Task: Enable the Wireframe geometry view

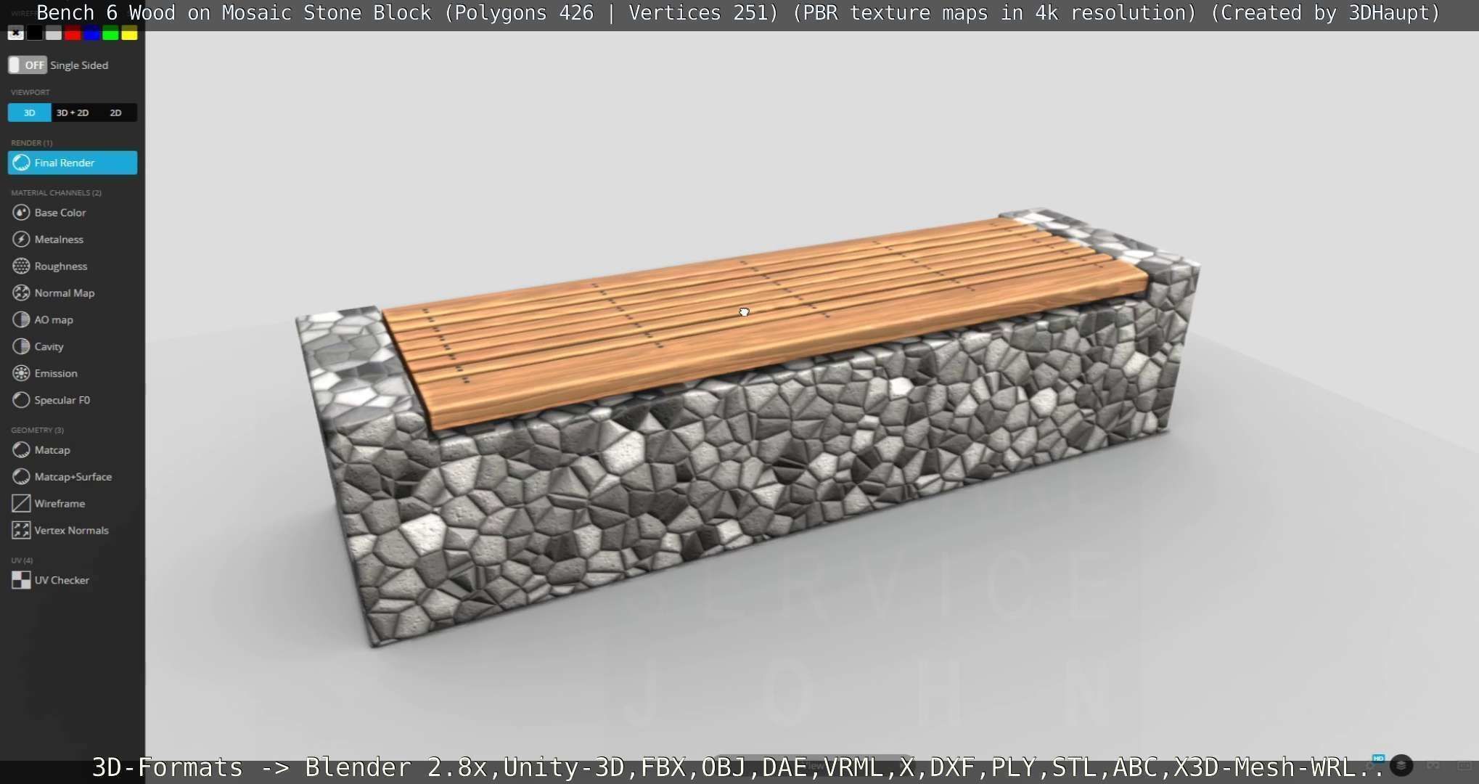Action: (49, 504)
